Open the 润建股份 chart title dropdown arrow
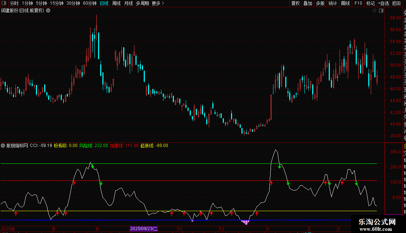Screen dimensions: 406x233 [48, 10]
